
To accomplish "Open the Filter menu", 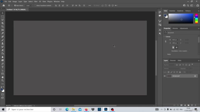I will pos(36,2).
